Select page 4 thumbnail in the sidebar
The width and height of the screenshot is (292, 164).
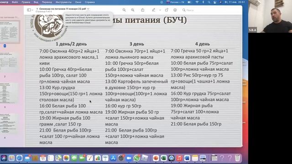click(x=9, y=123)
